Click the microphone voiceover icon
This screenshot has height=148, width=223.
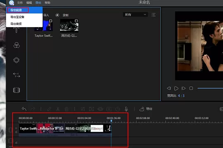(x=126, y=109)
